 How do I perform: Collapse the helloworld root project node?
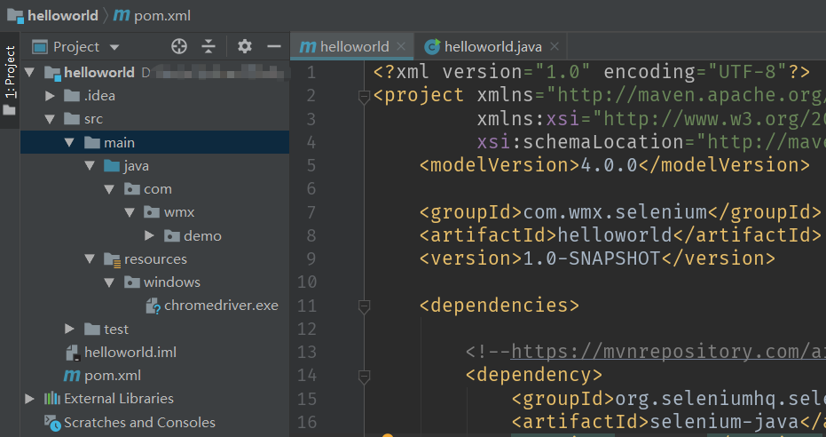(29, 72)
